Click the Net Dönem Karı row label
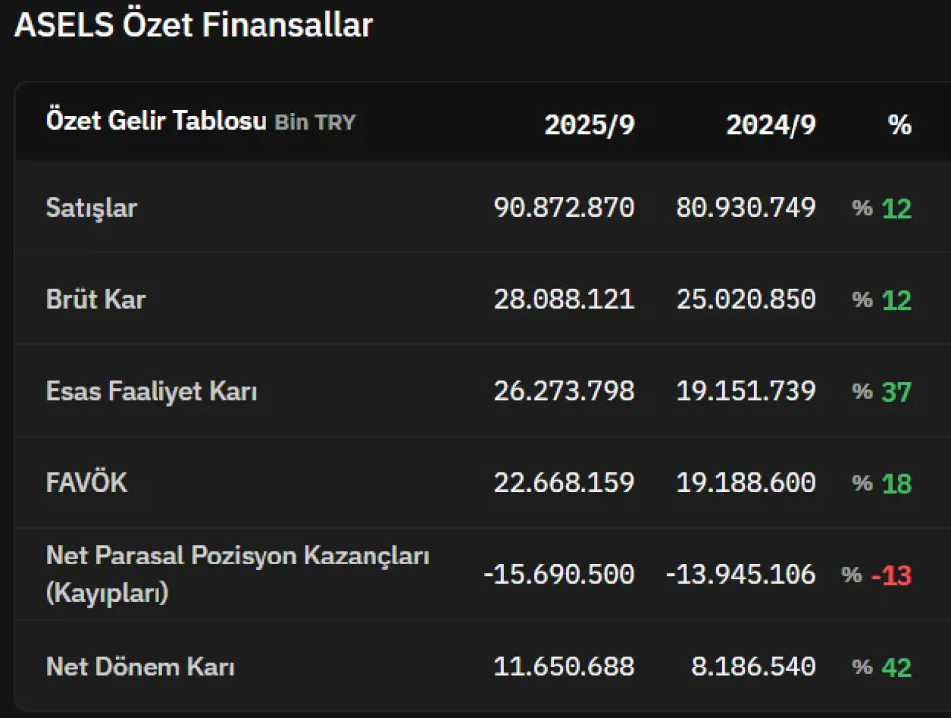 pos(140,667)
